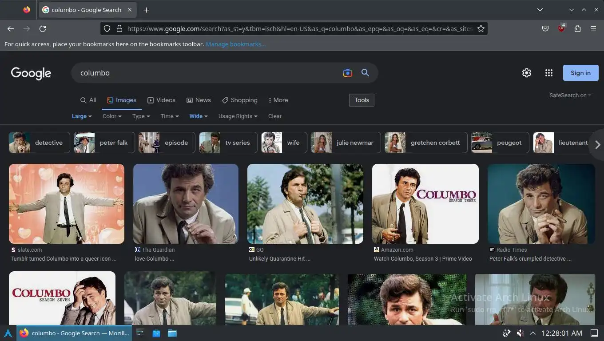Show more suggestion chips arrow

(597, 144)
